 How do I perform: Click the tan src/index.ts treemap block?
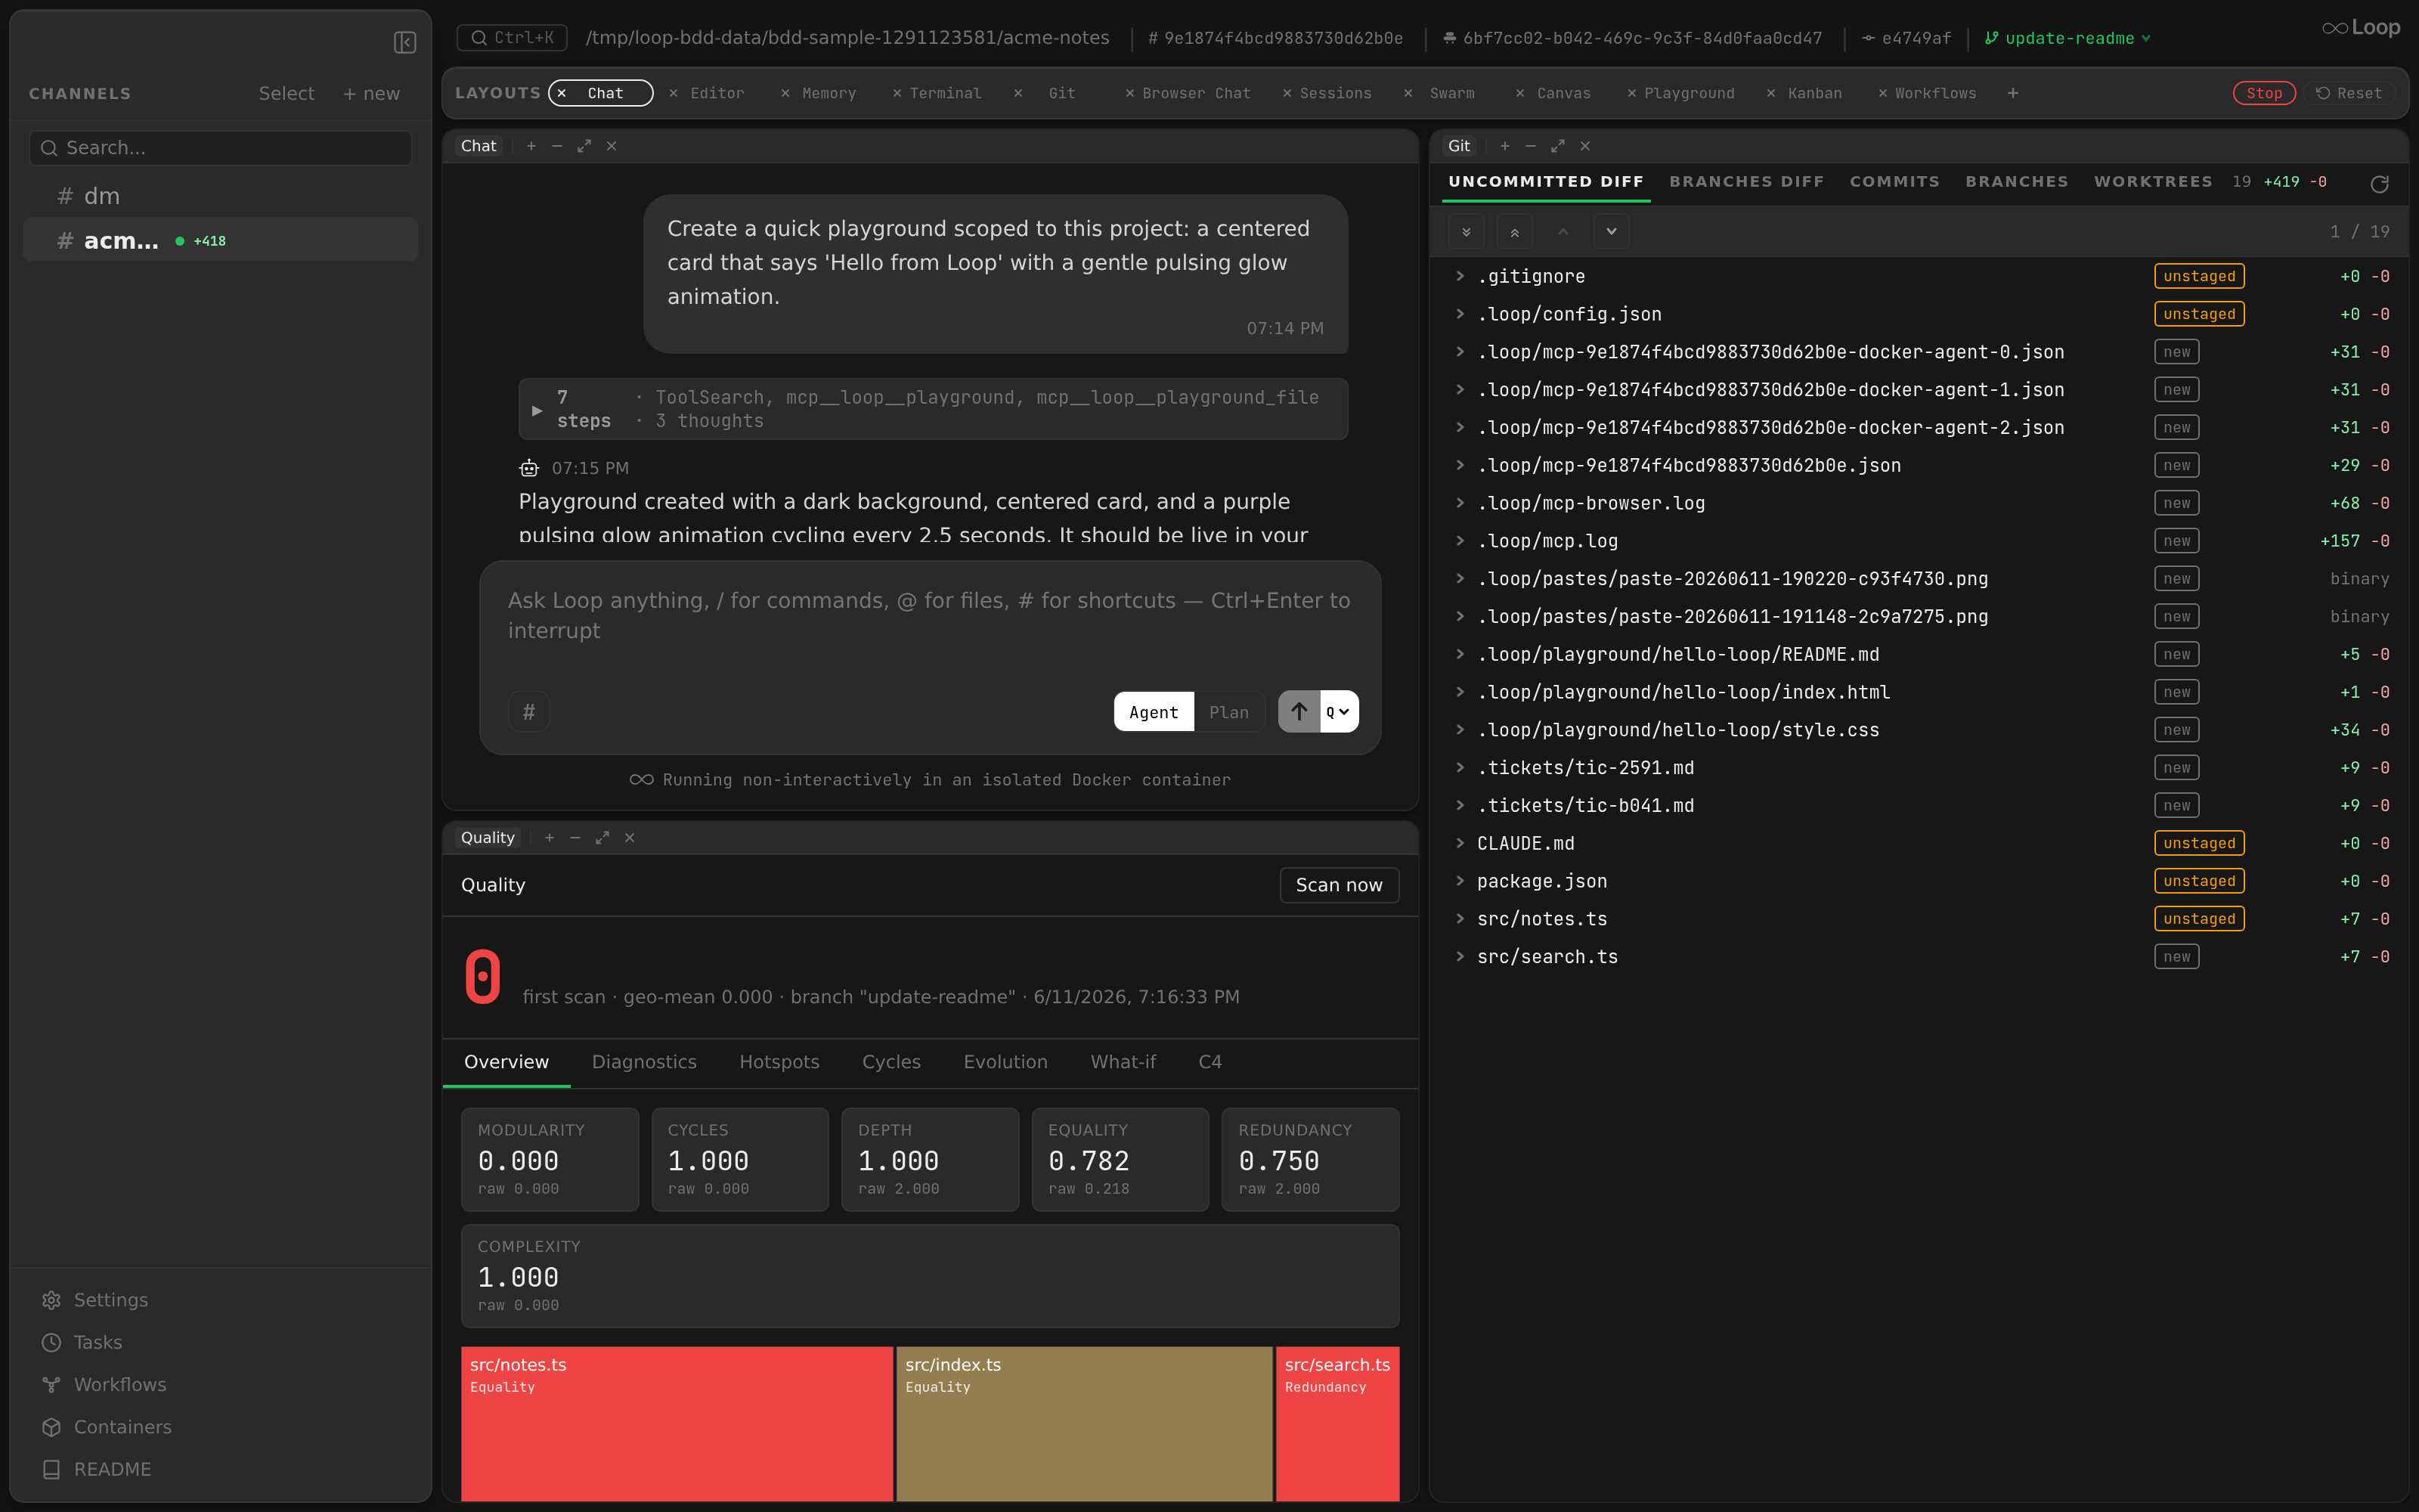1083,1423
